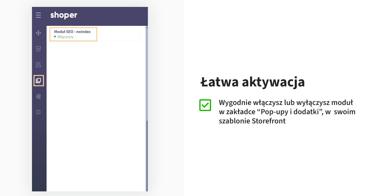The image size is (371, 196).
Task: Open the hamburger menu in header
Action: pyautogui.click(x=38, y=15)
